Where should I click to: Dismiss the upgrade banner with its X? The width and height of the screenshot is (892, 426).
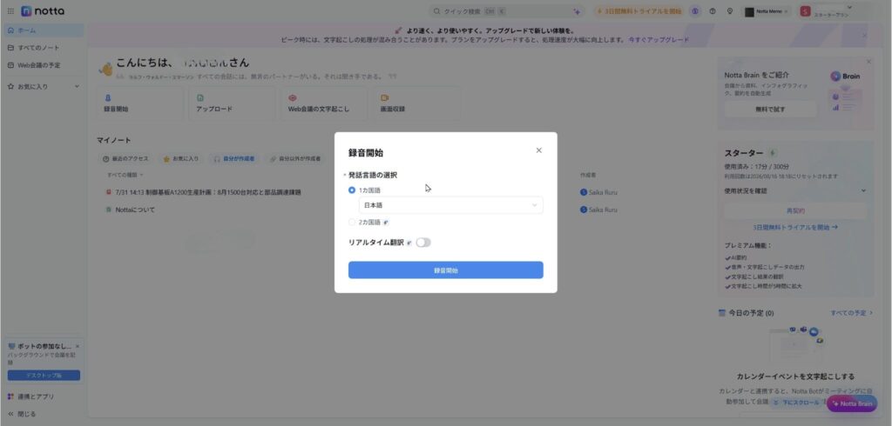pos(864,36)
